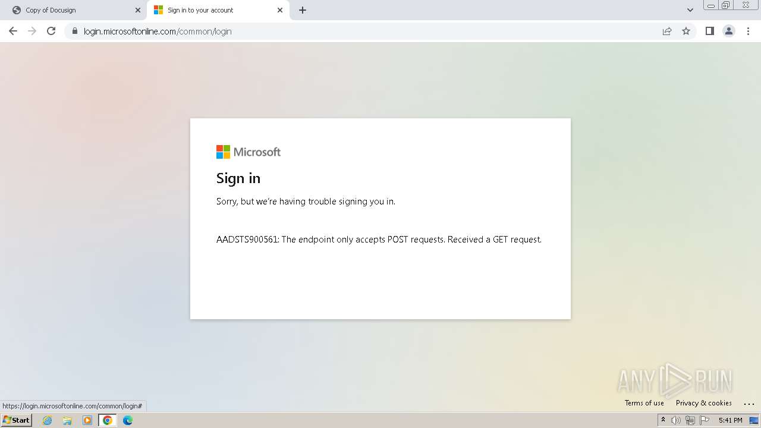Click the trouble signing you in message

[x=306, y=202]
